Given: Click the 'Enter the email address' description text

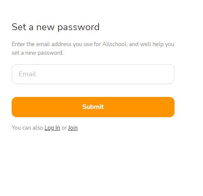Looking at the screenshot, I should click(93, 48).
